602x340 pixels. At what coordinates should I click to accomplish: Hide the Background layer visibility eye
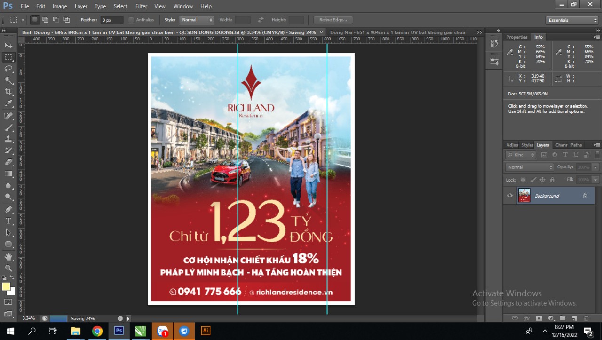[x=510, y=196]
